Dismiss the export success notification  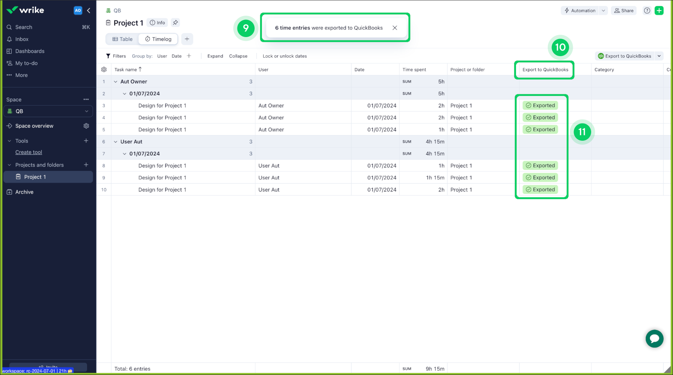tap(395, 27)
